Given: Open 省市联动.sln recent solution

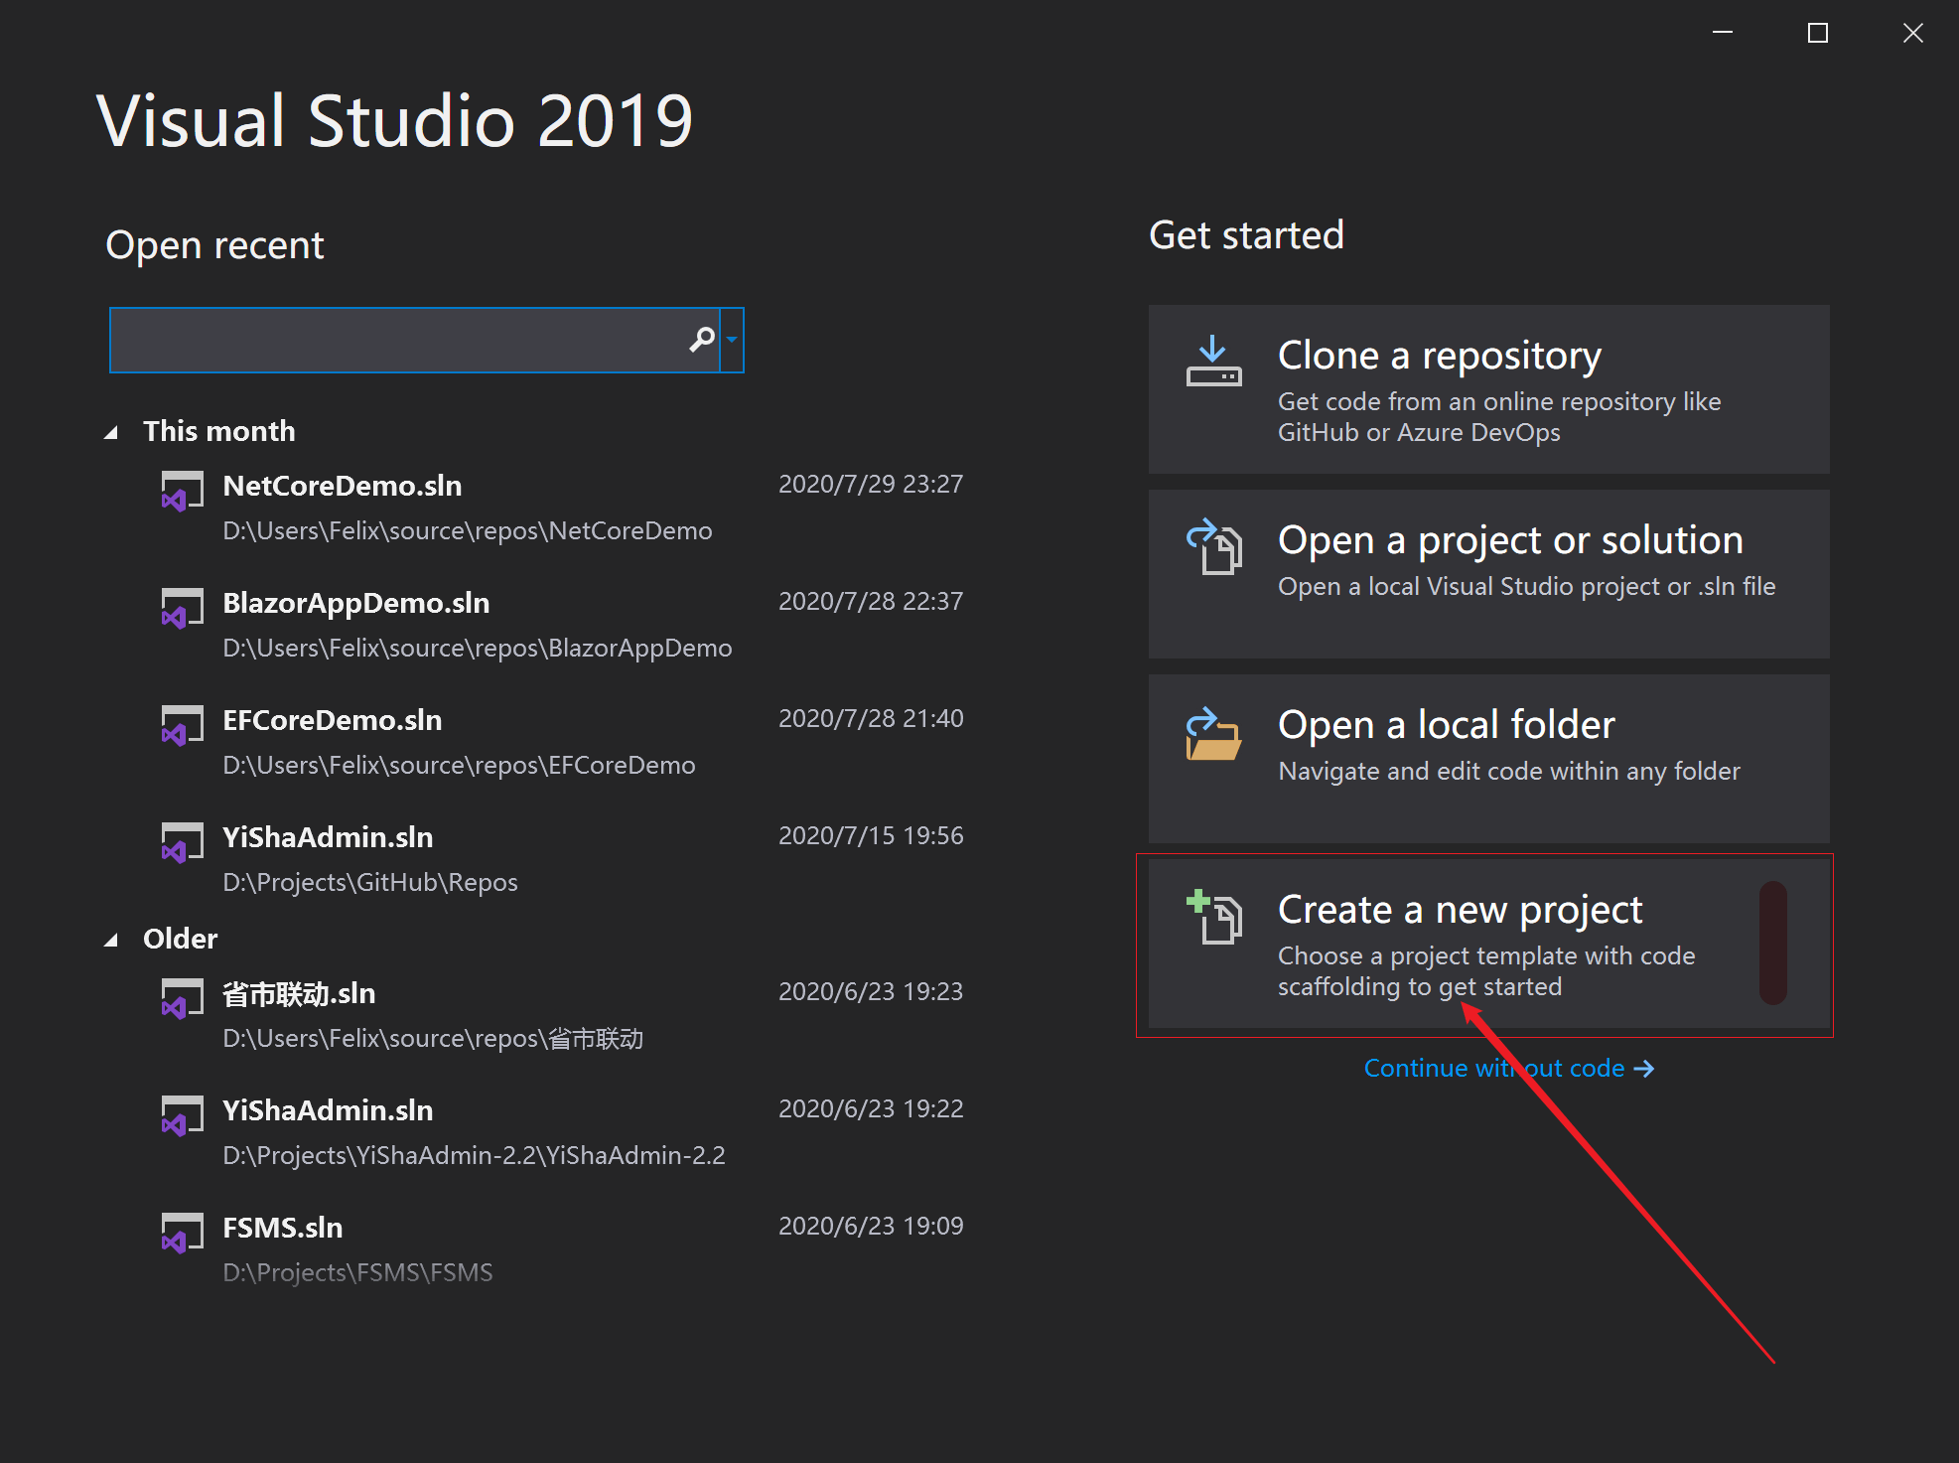Looking at the screenshot, I should [298, 993].
